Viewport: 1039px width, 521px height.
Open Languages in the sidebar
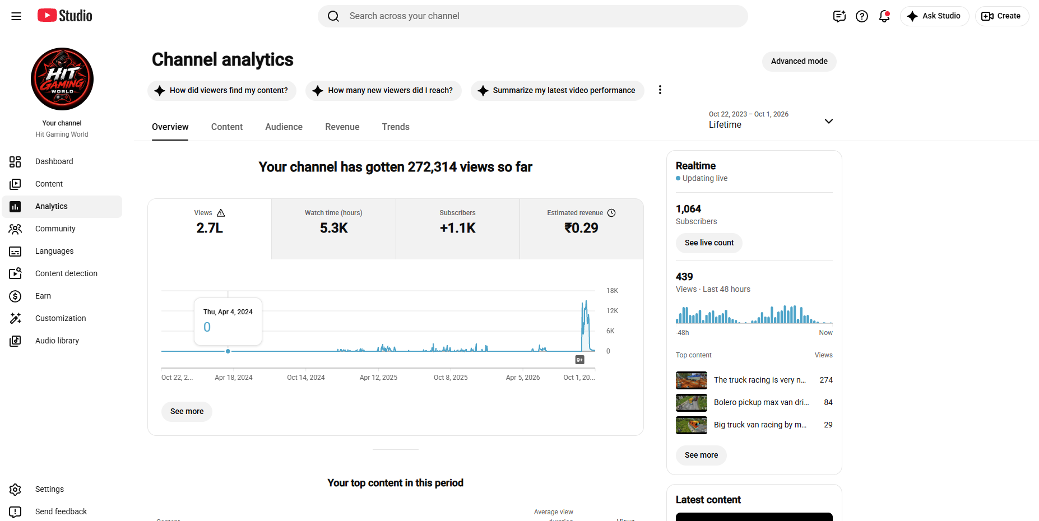point(62,252)
